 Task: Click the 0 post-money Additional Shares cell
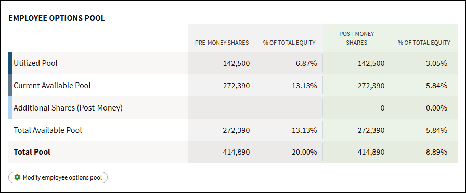pos(356,107)
